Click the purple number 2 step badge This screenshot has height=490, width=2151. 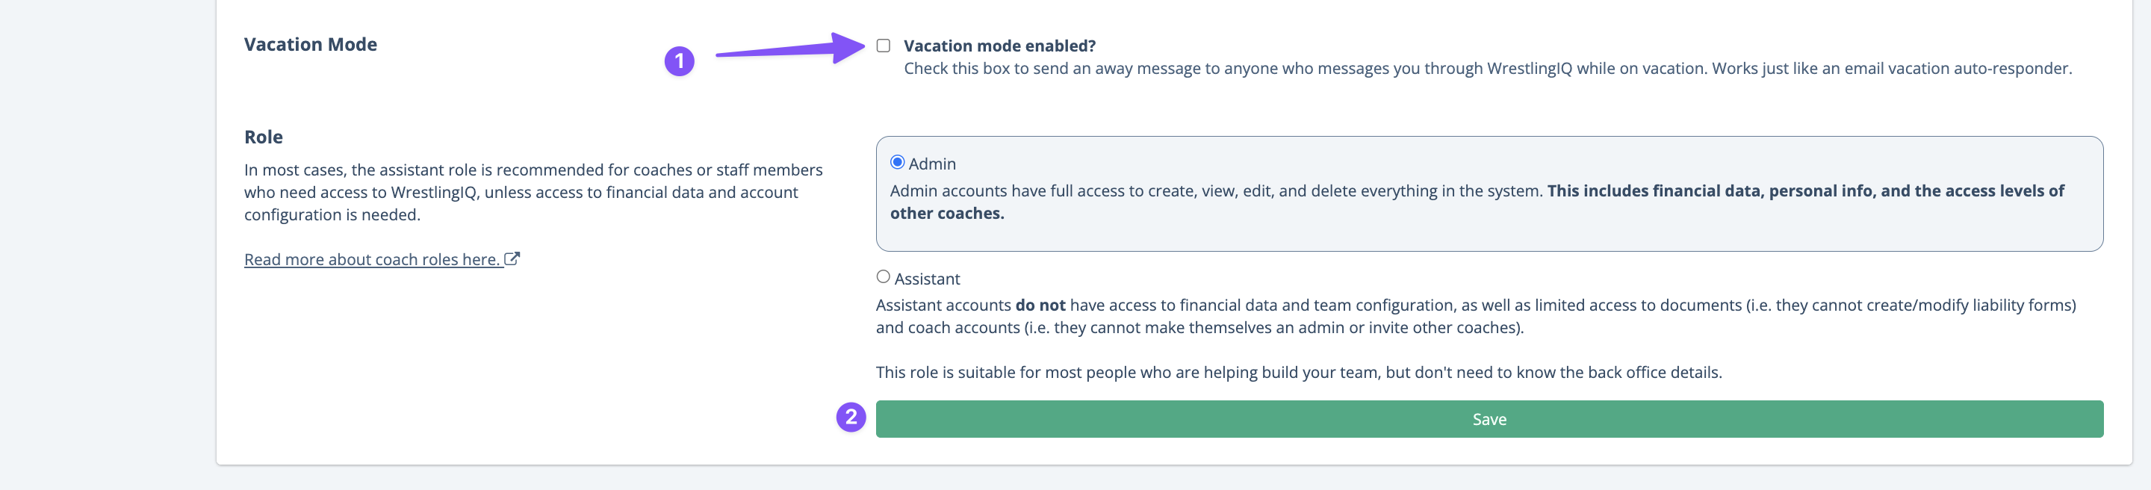pos(851,417)
